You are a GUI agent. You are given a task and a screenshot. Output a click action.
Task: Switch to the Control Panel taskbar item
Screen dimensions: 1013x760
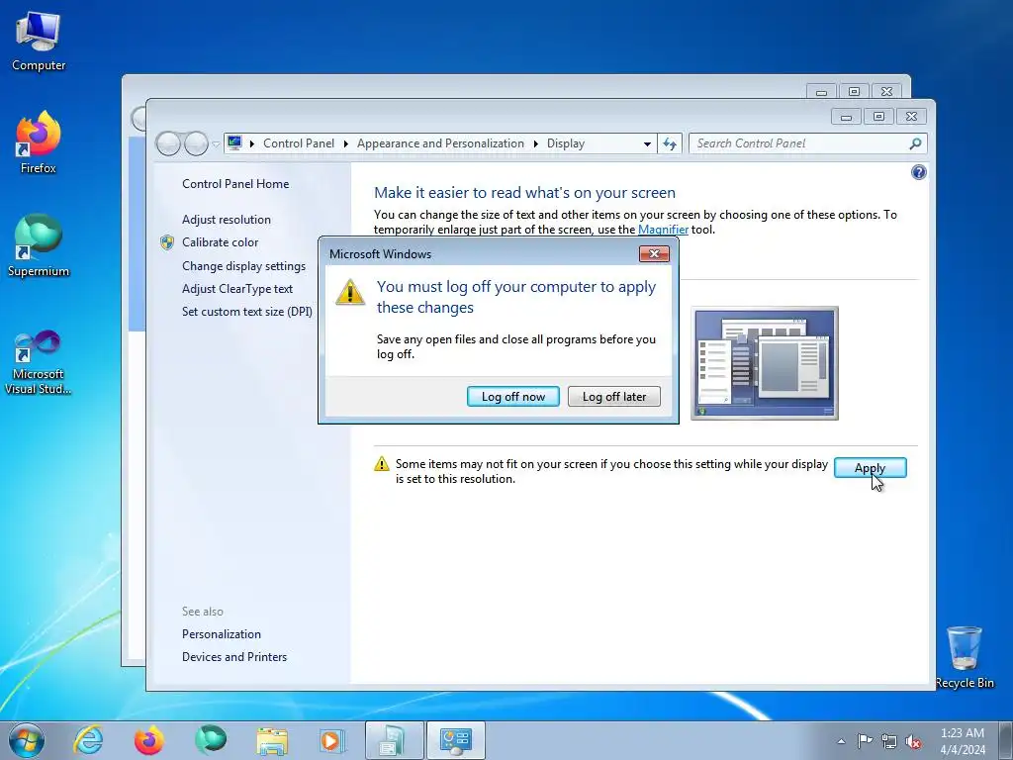(455, 740)
